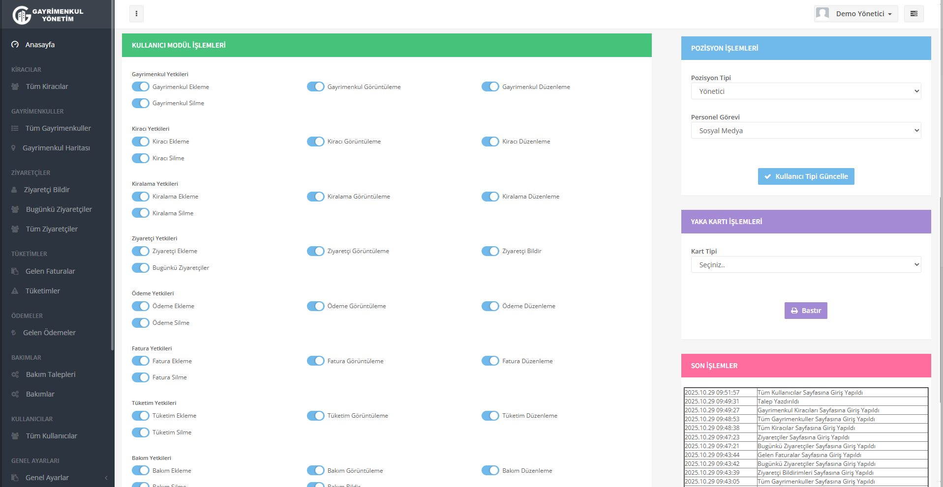943x487 pixels.
Task: Click the Tüm Gayrimenkuller list icon
Action: [x=15, y=128]
